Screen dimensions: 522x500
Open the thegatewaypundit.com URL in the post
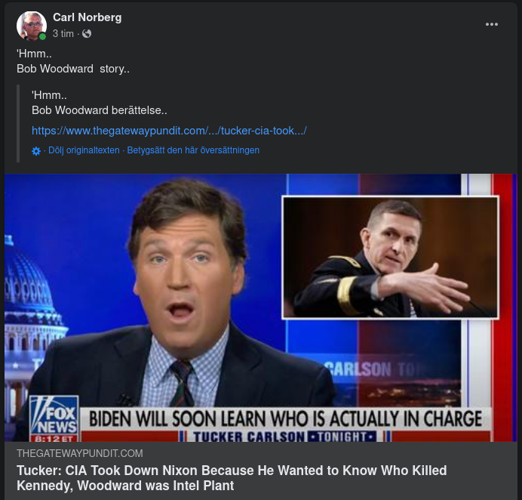click(169, 131)
